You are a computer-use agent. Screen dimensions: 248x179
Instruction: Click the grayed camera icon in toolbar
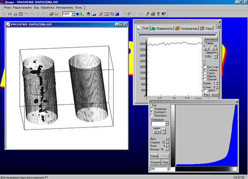(x=10, y=14)
